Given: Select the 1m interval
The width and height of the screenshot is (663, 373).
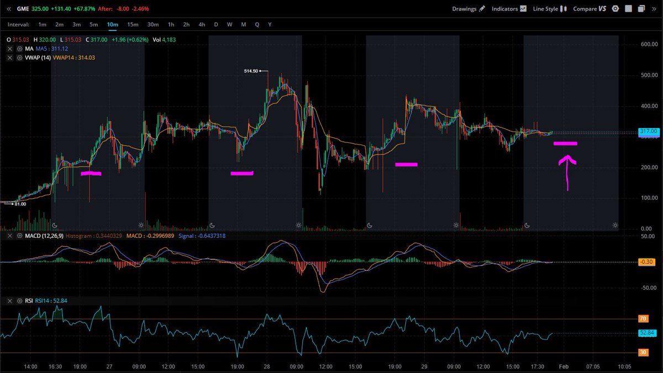Looking at the screenshot, I should (x=43, y=24).
